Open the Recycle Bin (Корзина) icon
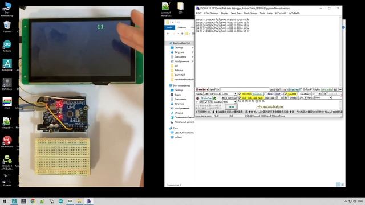The height and width of the screenshot is (205, 365). pyautogui.click(x=7, y=27)
